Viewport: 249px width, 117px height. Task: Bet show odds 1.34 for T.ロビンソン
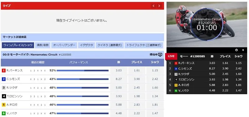point(155,96)
